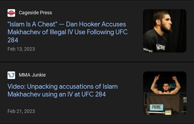This screenshot has width=194, height=124.
Task: Open the 'Video: Unpacking accusations' headline
Action: tap(63, 90)
